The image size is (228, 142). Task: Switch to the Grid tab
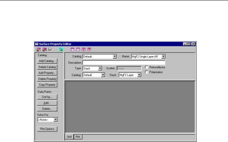(69, 137)
